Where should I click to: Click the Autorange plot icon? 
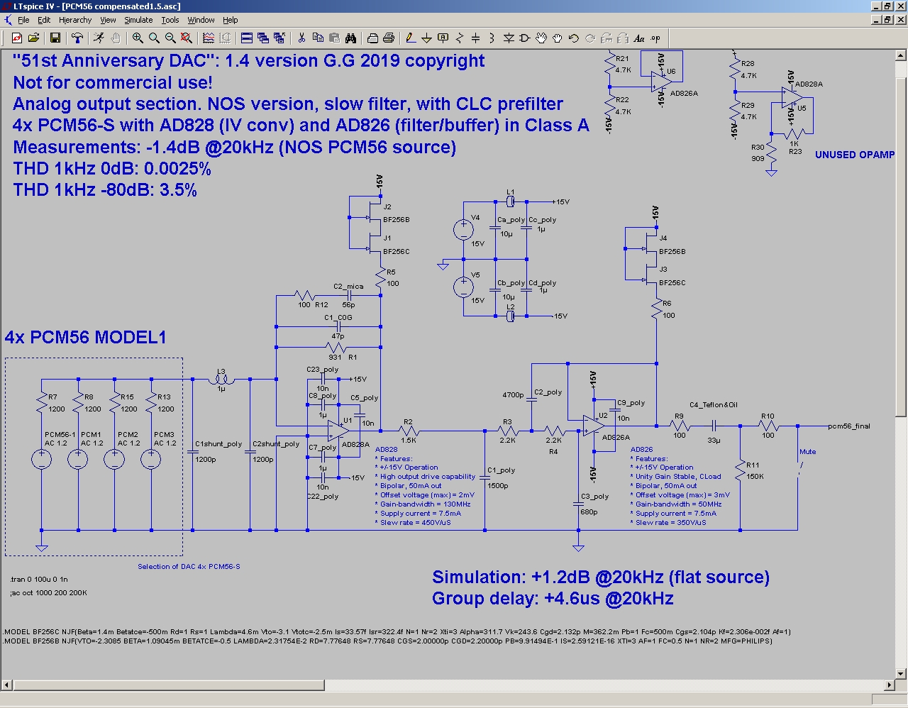click(x=225, y=38)
